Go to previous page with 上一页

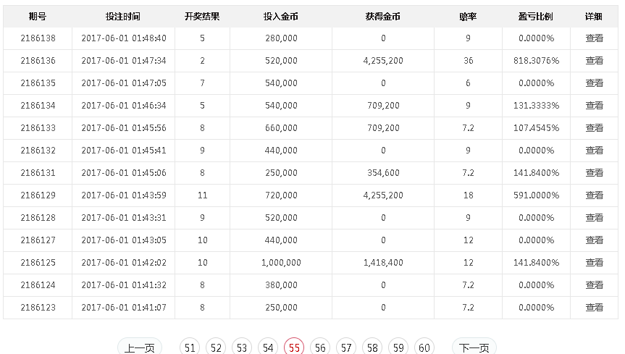click(x=139, y=348)
